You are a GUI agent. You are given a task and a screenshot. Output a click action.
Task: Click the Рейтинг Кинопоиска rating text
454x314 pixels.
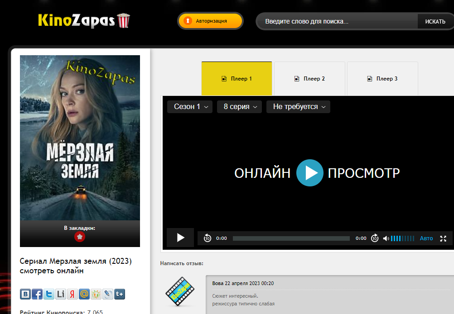[x=61, y=312]
